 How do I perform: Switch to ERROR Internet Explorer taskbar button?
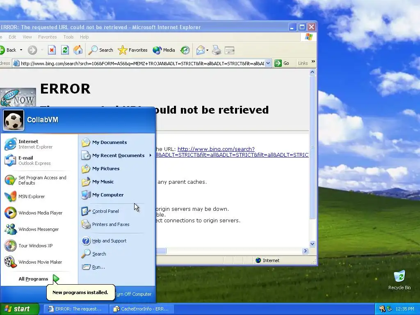[76, 309]
